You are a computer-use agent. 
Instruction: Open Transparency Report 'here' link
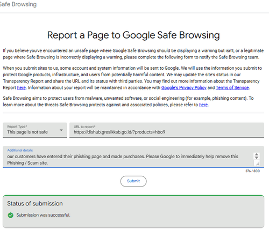22,88
